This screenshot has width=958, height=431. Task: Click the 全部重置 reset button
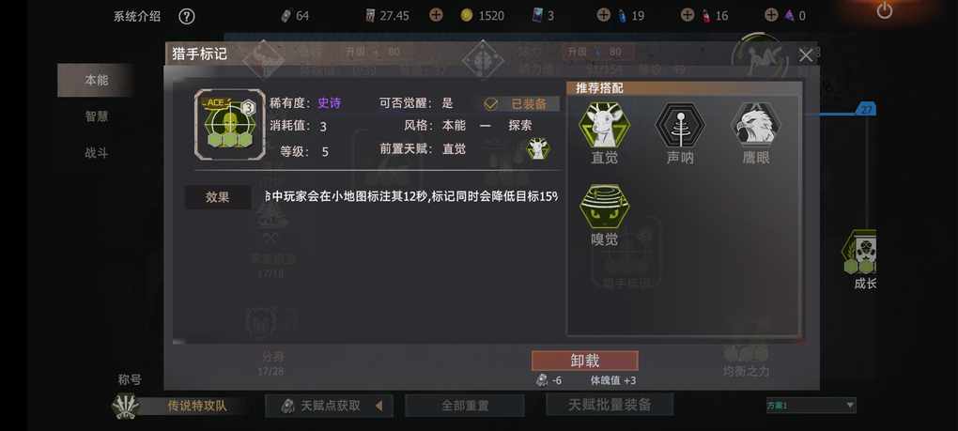(x=465, y=406)
